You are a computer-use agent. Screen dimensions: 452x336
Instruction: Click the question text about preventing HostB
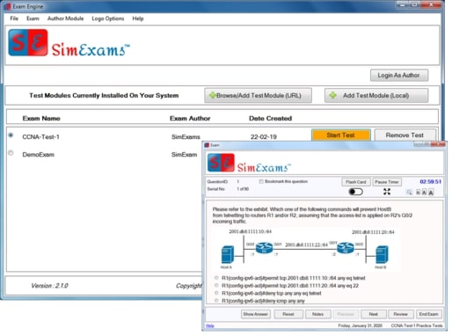click(x=312, y=215)
